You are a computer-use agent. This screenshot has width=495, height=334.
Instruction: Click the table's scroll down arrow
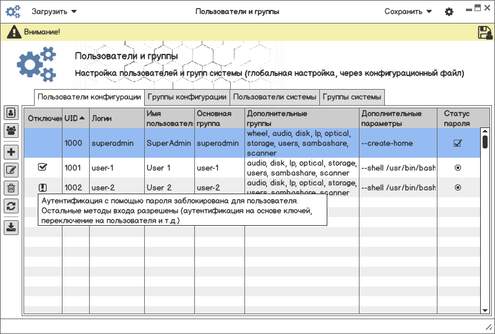tap(485, 309)
